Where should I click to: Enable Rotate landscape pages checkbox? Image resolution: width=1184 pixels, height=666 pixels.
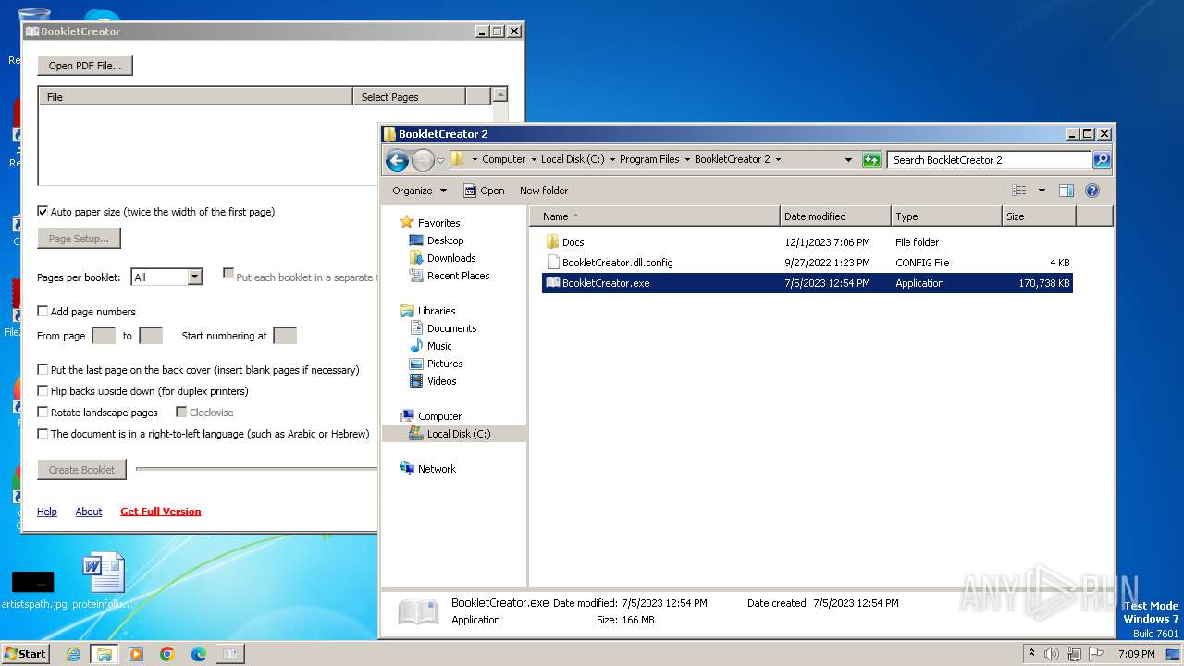point(43,412)
